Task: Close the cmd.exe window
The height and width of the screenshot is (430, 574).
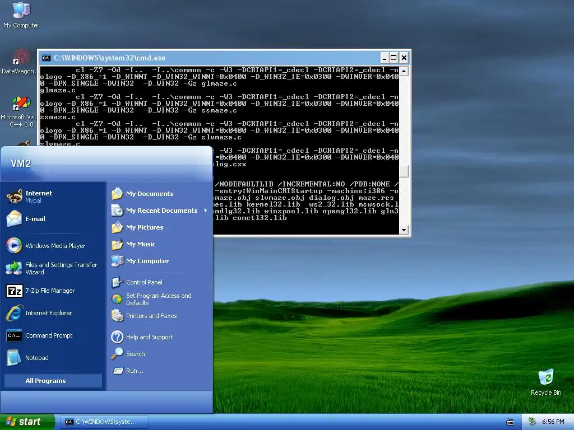Action: coord(404,58)
